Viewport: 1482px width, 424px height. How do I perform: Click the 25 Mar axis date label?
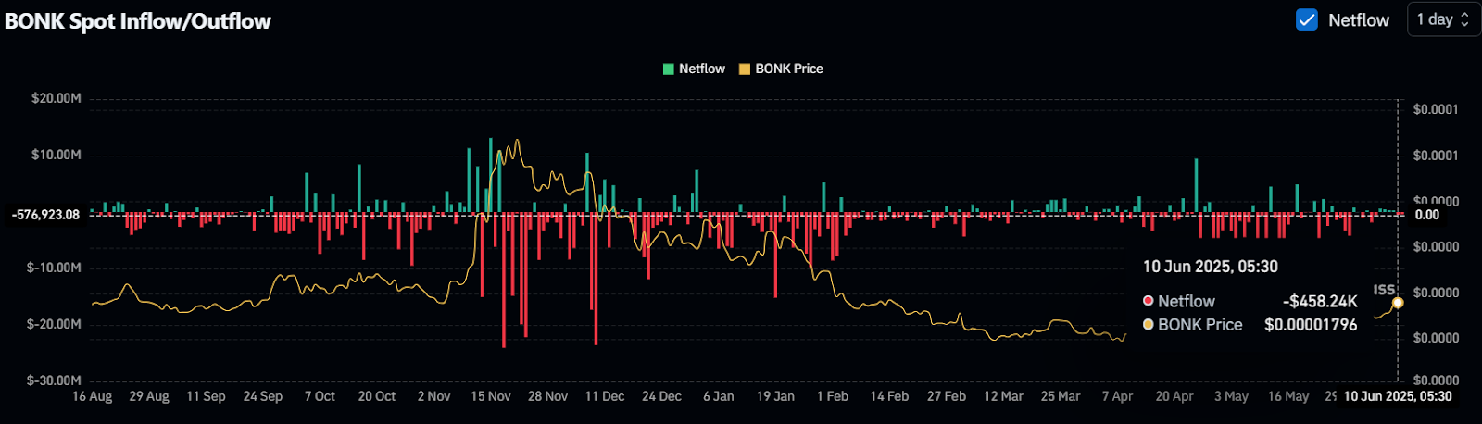[x=1061, y=396]
